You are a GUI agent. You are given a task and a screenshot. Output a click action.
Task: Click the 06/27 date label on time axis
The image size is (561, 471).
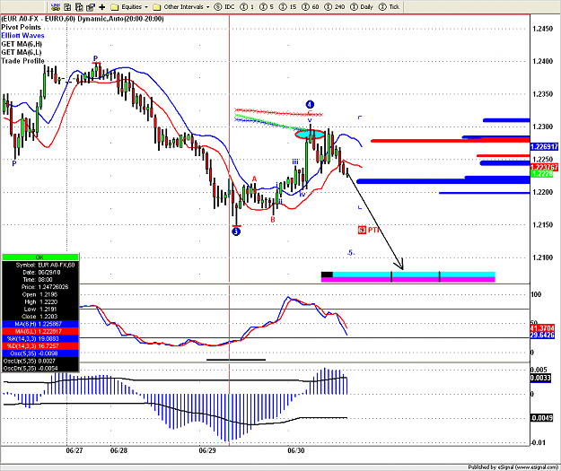[x=75, y=450]
